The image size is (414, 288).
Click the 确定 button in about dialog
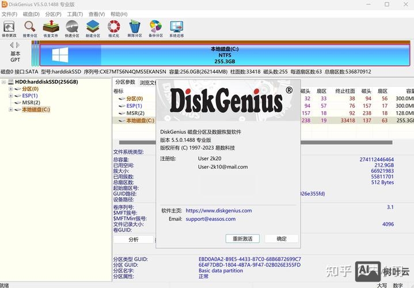click(282, 238)
